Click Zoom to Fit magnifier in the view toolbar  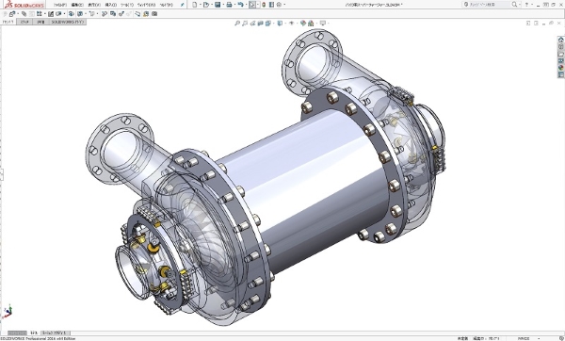pos(237,23)
